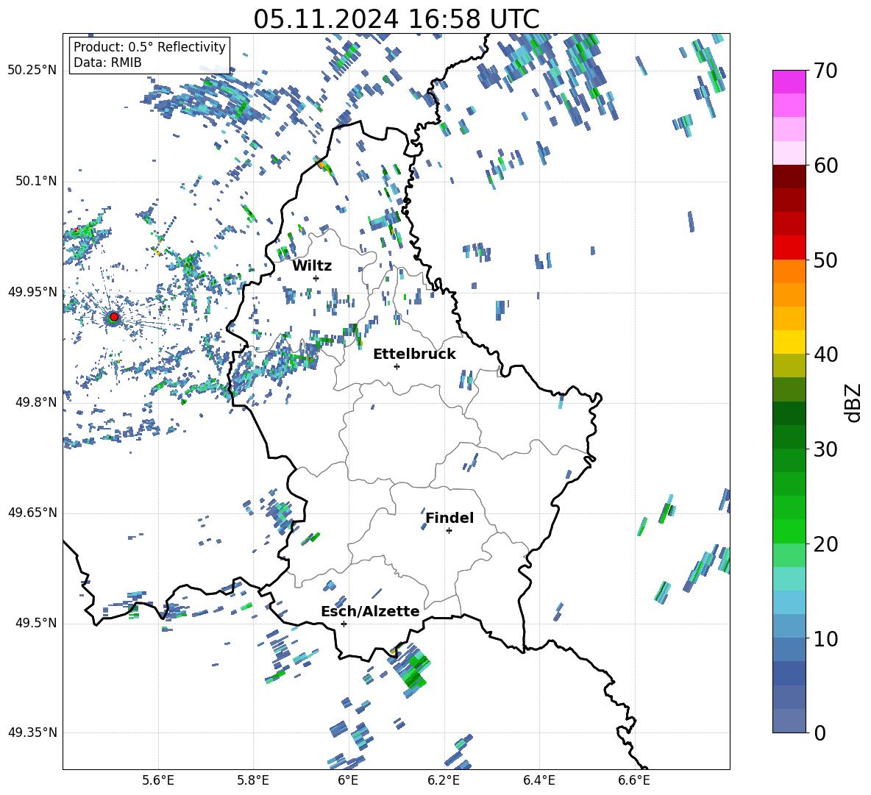Image resolution: width=871 pixels, height=795 pixels.
Task: Click the dBZ colorbar label
Action: click(x=853, y=402)
